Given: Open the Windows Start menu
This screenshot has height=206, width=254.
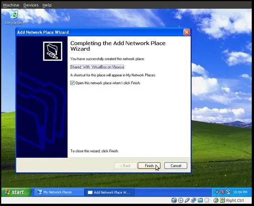Looking at the screenshot, I should point(16,192).
